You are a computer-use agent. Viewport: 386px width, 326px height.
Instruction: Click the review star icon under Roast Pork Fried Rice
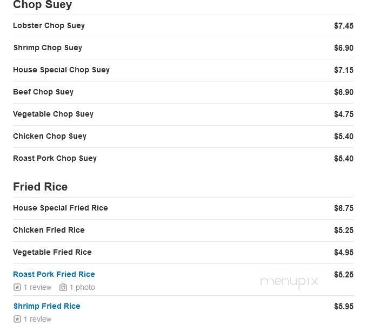[x=17, y=287]
